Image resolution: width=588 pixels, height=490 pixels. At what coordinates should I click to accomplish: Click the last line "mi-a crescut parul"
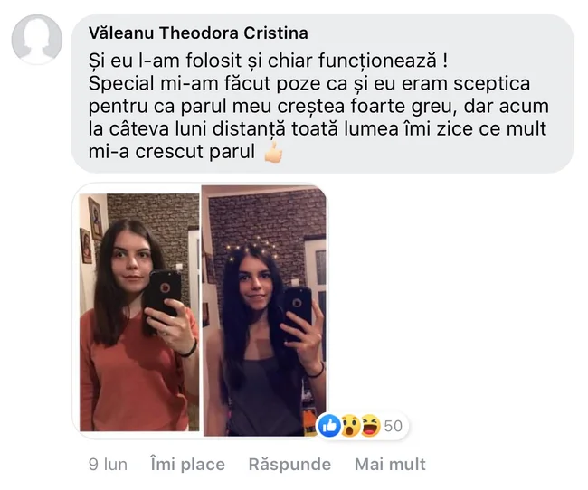pyautogui.click(x=172, y=152)
